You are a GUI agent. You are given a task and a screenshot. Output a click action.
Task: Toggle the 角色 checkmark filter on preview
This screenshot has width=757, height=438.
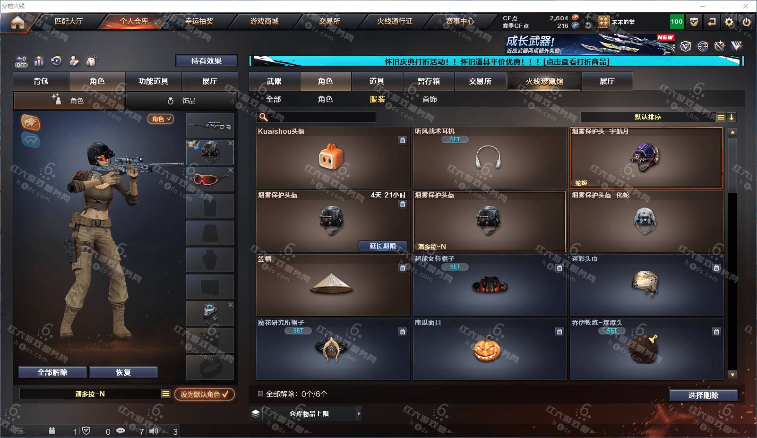[x=161, y=119]
